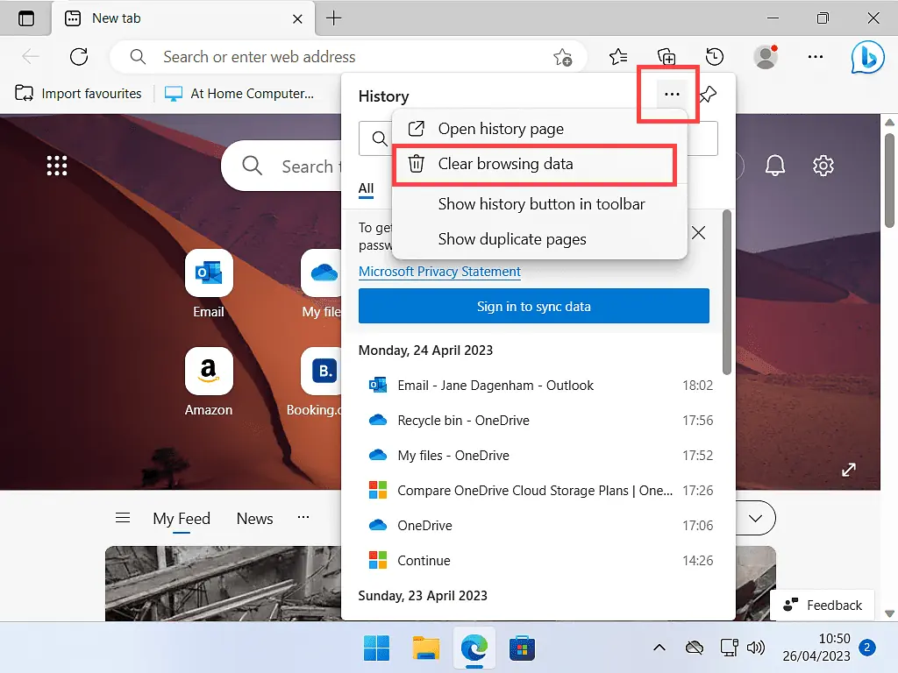Click the Sign in to sync data button
The image size is (898, 673).
tap(534, 306)
